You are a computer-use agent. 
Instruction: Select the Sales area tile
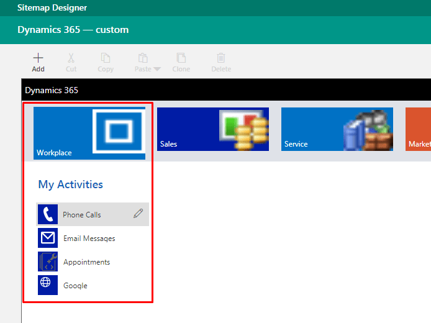tap(212, 129)
